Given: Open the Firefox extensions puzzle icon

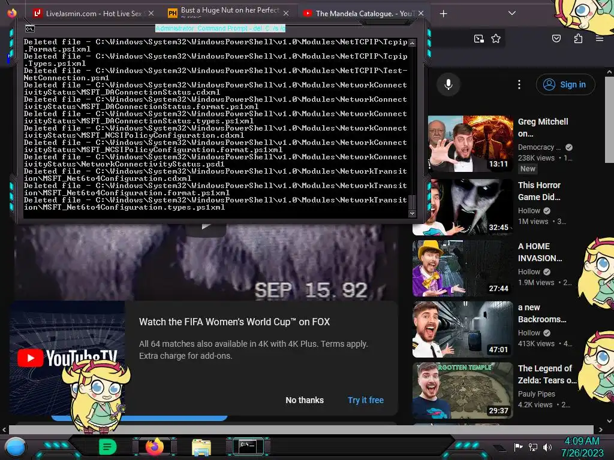Looking at the screenshot, I should click(578, 38).
